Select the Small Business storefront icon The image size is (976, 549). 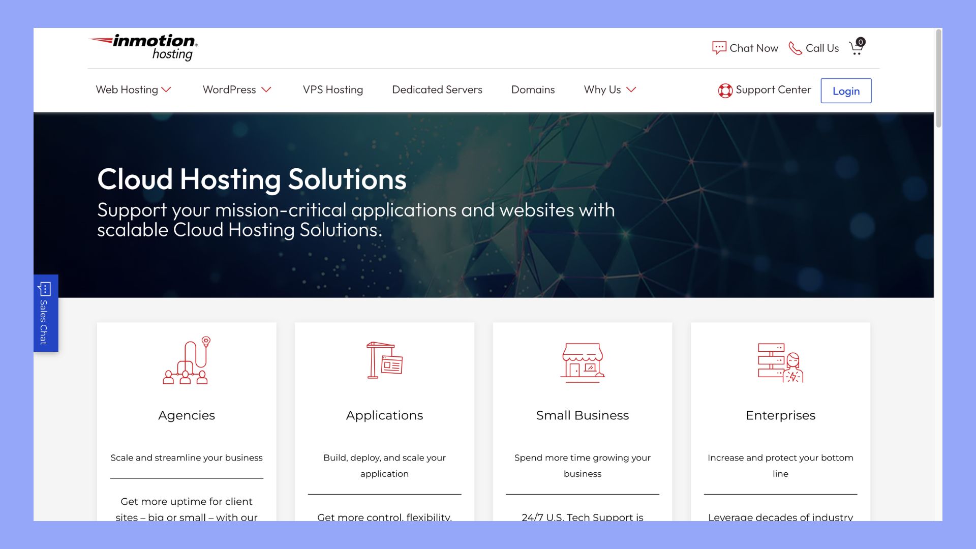point(582,362)
